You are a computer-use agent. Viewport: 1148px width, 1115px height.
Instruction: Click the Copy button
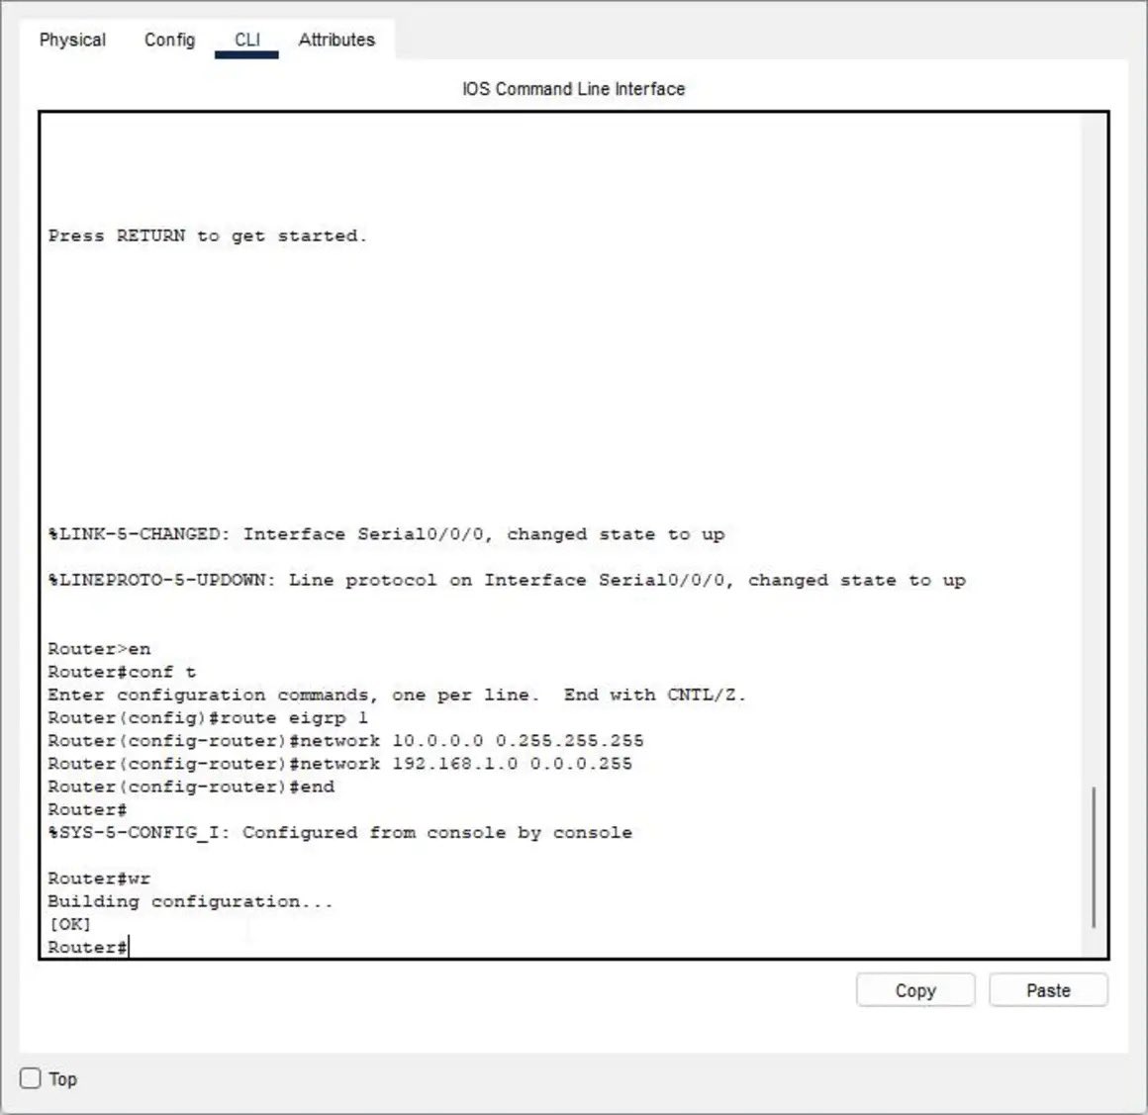coord(913,989)
